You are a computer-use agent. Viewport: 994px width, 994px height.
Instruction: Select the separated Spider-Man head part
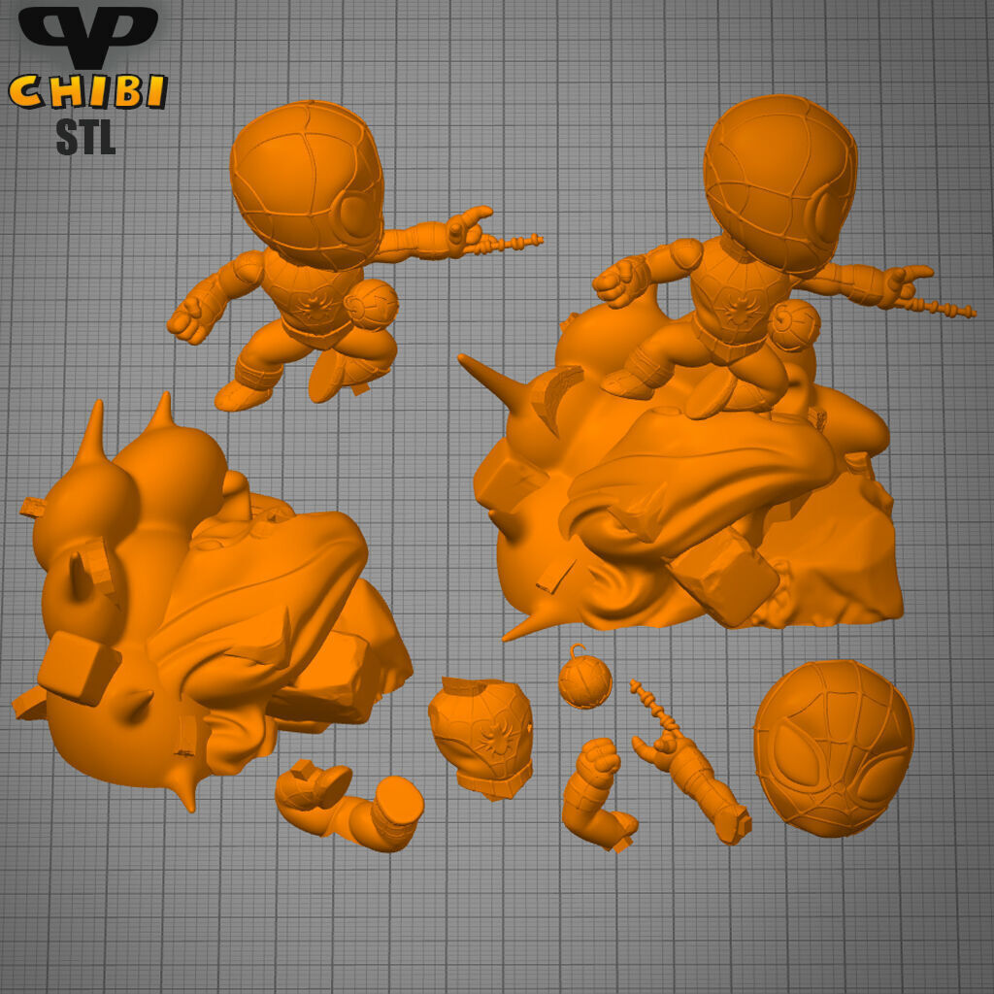click(834, 748)
